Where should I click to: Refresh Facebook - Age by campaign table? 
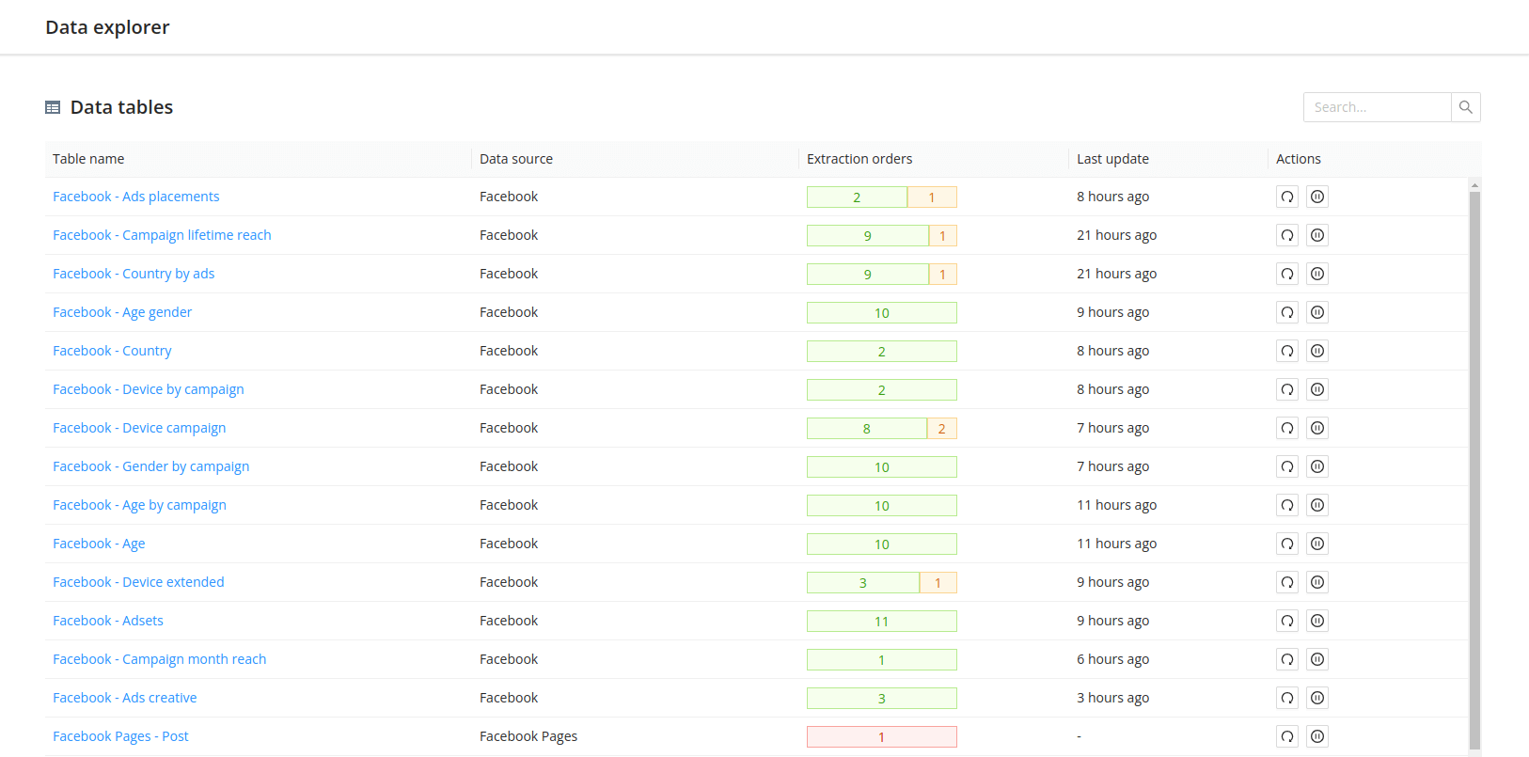[x=1287, y=505]
